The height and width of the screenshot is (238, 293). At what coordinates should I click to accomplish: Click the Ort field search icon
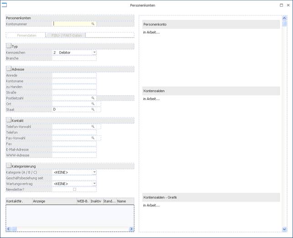tap(93, 104)
